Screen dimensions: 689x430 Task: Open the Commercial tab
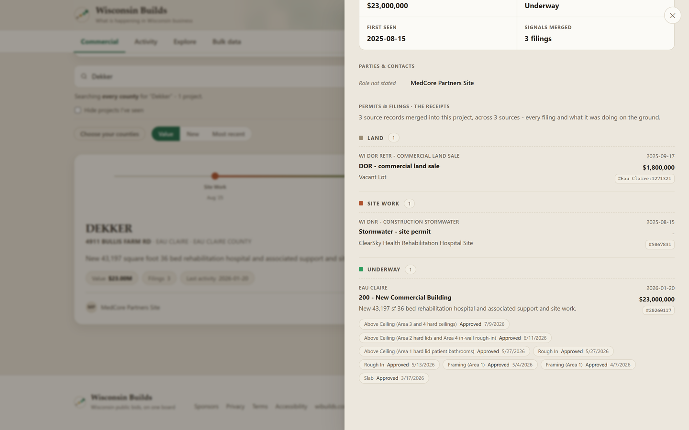pos(100,42)
